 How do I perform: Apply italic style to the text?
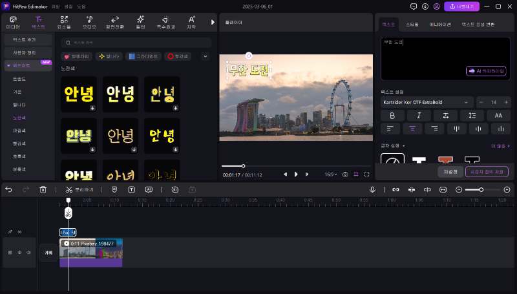click(x=419, y=115)
